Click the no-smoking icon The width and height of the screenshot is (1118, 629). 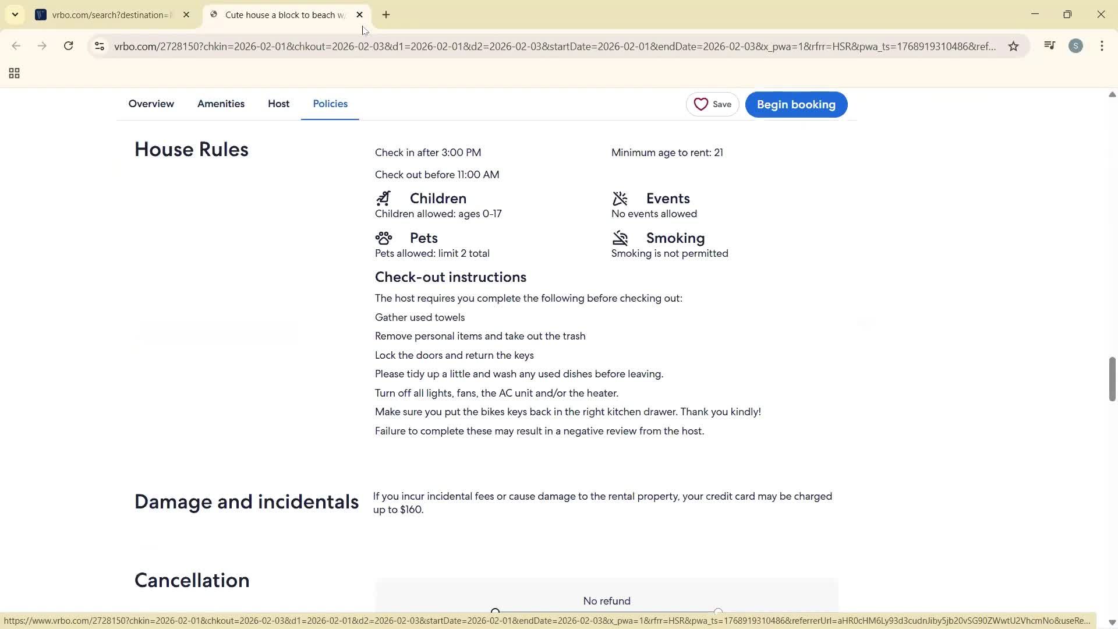[x=620, y=238]
